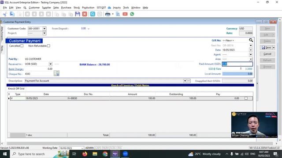Click the cloud icon in menu bar
The image size is (282, 158).
pyautogui.click(x=109, y=8)
